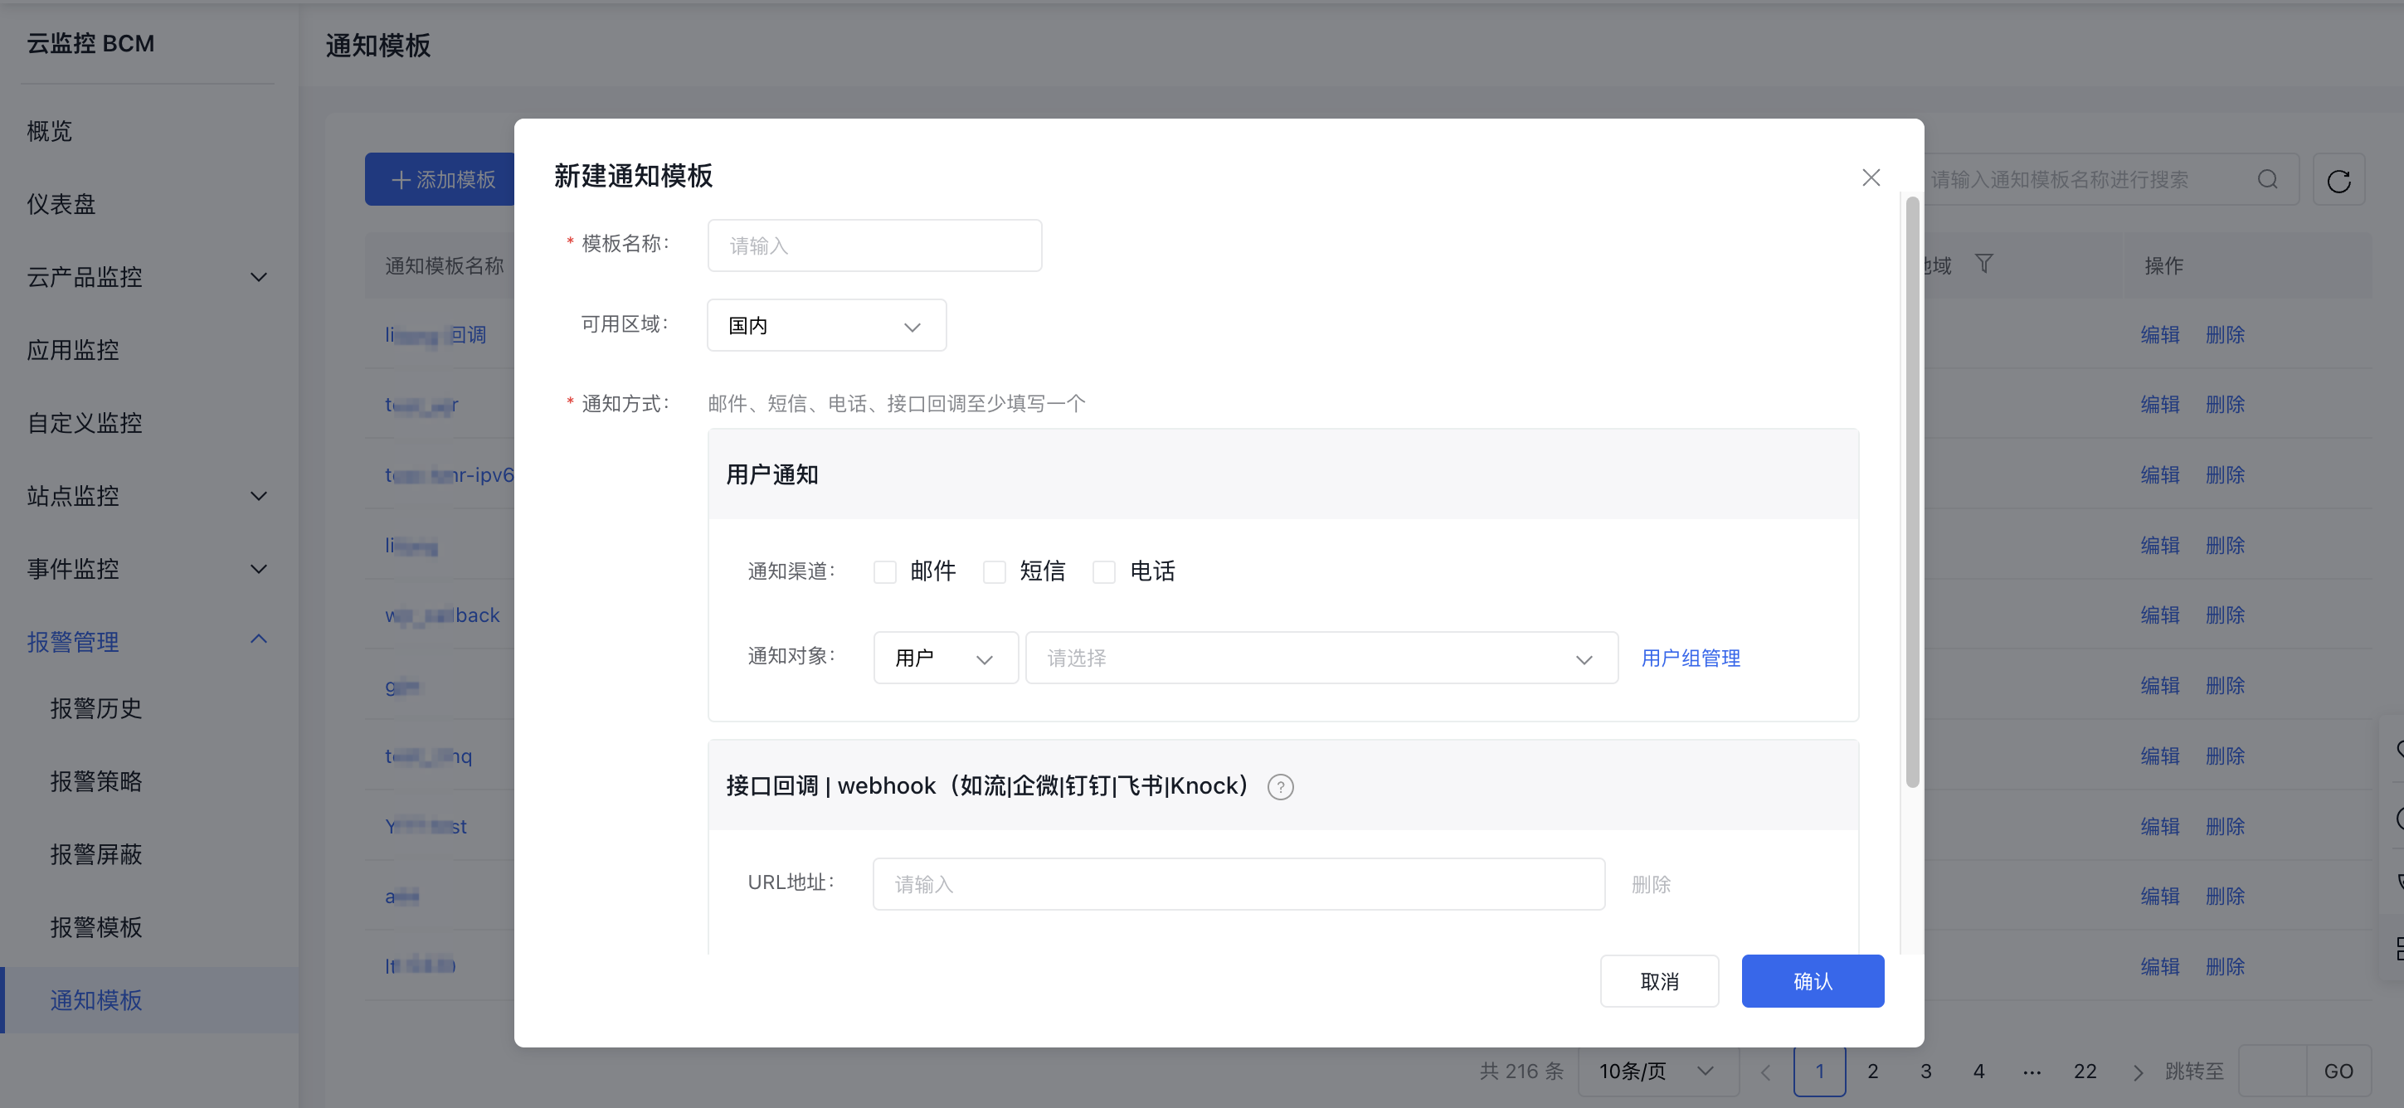This screenshot has width=2404, height=1108.
Task: Go to page 4
Action: tap(1978, 1072)
